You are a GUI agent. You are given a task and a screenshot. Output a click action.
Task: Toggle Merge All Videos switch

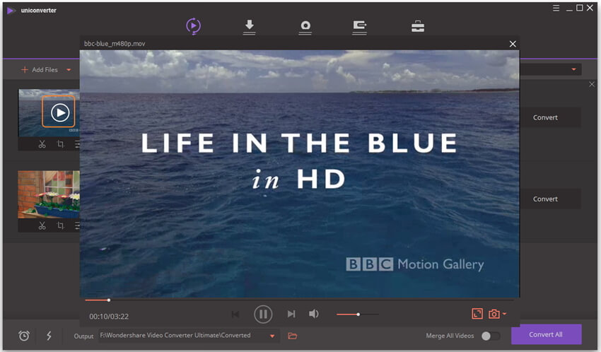(491, 336)
